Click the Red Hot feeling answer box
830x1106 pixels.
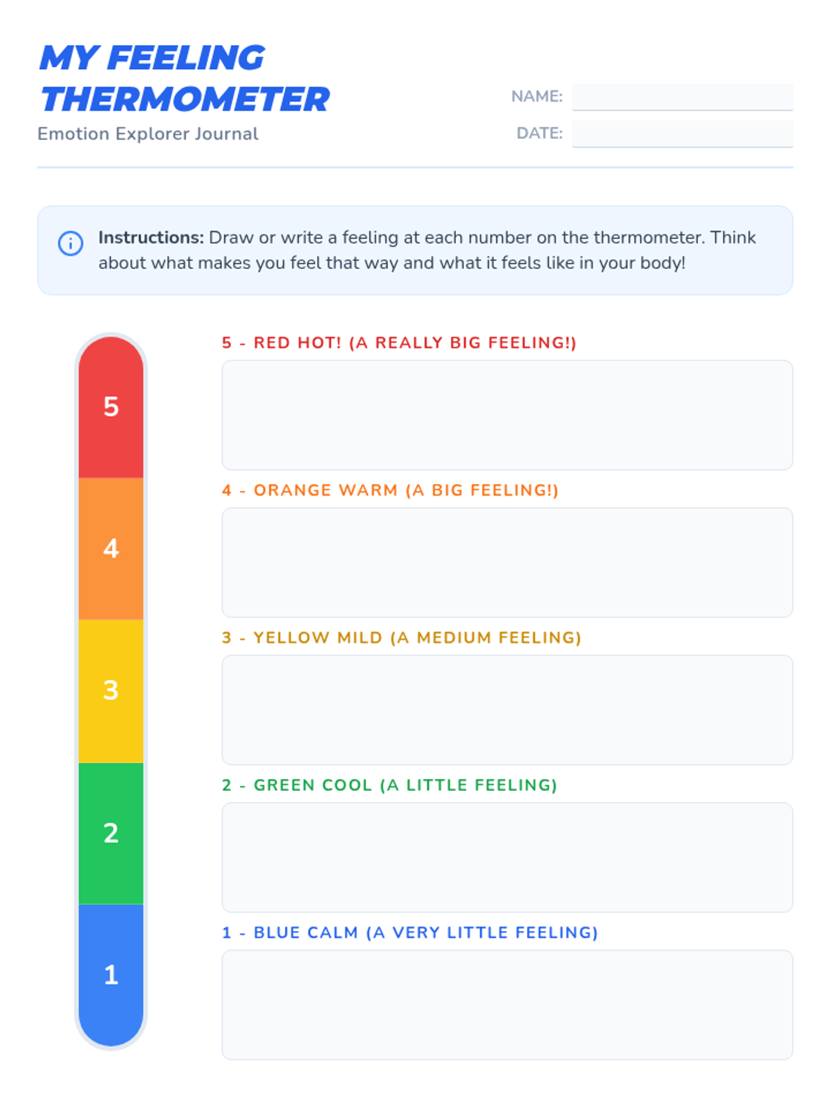pos(507,415)
